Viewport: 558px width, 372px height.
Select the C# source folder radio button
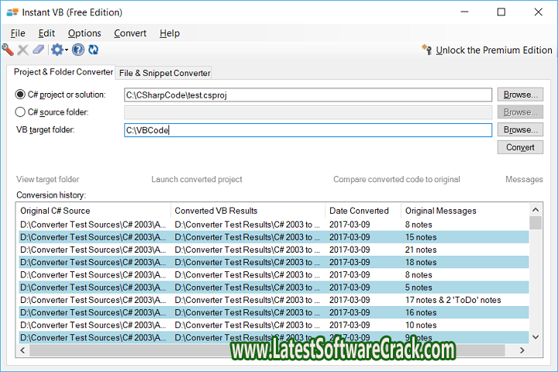[21, 112]
